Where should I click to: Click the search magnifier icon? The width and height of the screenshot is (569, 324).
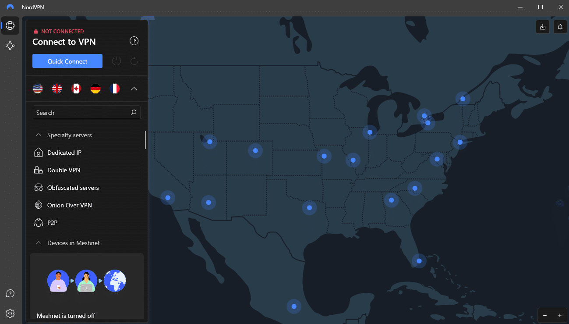click(x=134, y=113)
